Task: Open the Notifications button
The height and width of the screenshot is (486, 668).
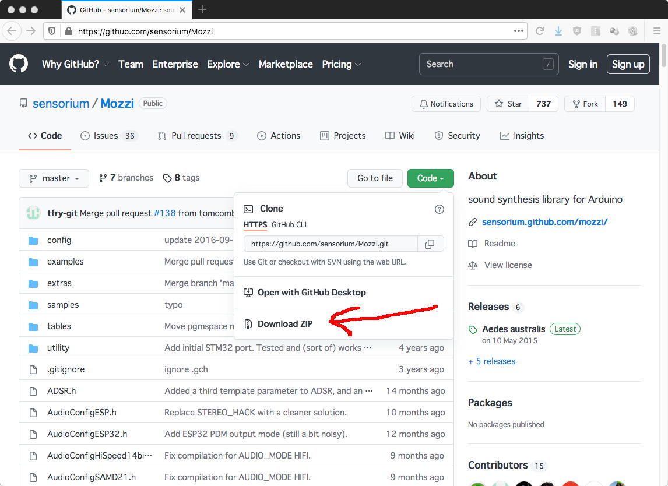Action: tap(446, 104)
